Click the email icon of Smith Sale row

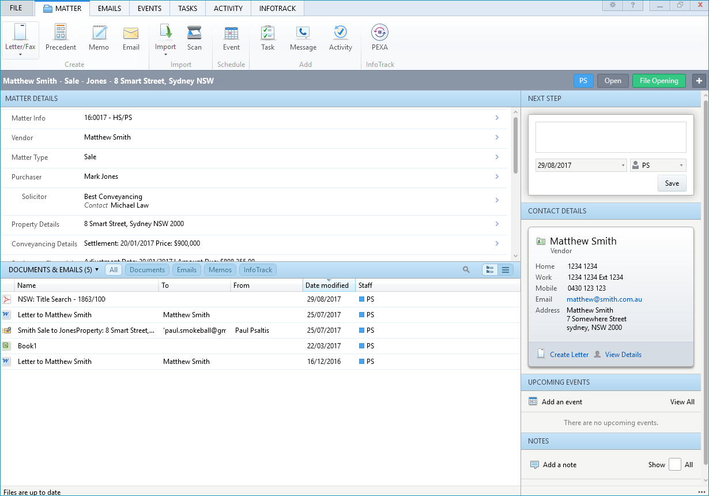coord(6,330)
